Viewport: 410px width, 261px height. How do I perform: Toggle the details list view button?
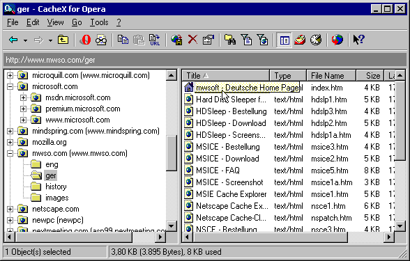click(x=284, y=40)
